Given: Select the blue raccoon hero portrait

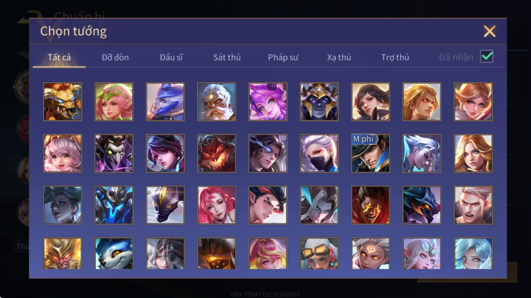Looking at the screenshot, I should (x=114, y=253).
